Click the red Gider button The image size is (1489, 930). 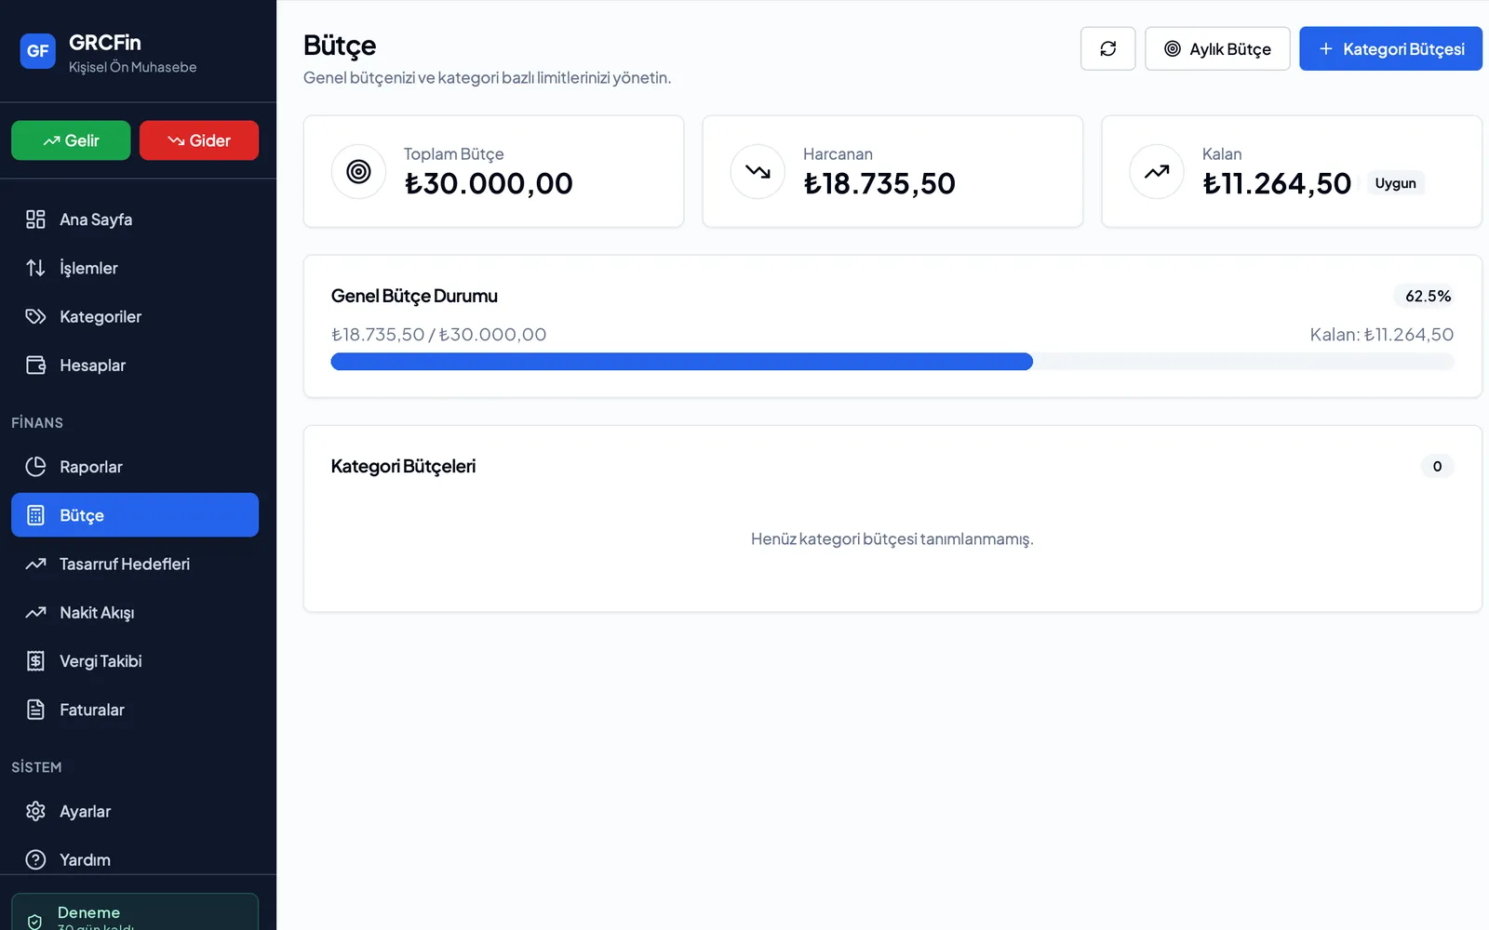[199, 140]
